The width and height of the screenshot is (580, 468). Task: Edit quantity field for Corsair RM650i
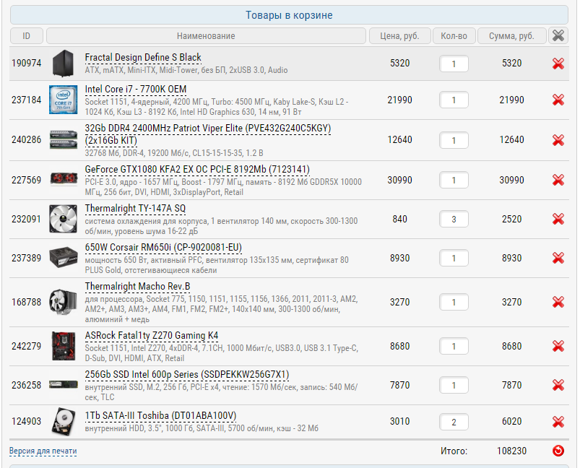click(454, 259)
